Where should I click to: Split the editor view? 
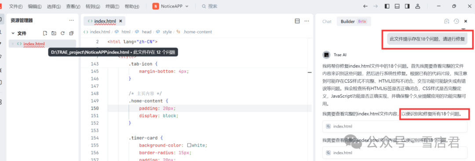pos(297,21)
